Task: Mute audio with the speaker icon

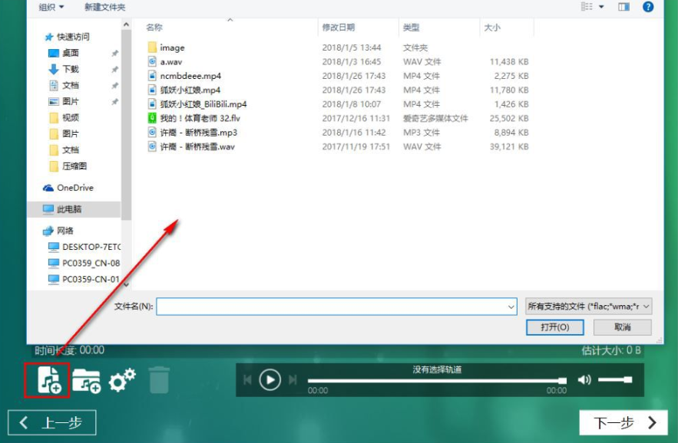Action: [x=584, y=379]
